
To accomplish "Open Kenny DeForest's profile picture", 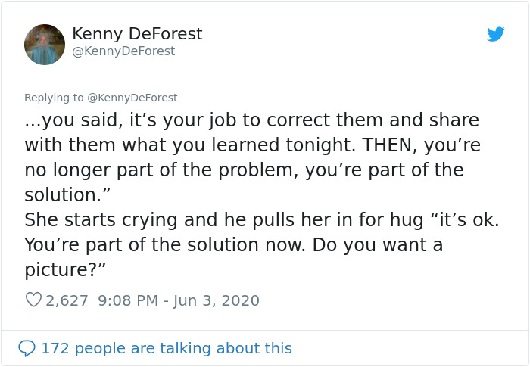I will [x=45, y=44].
